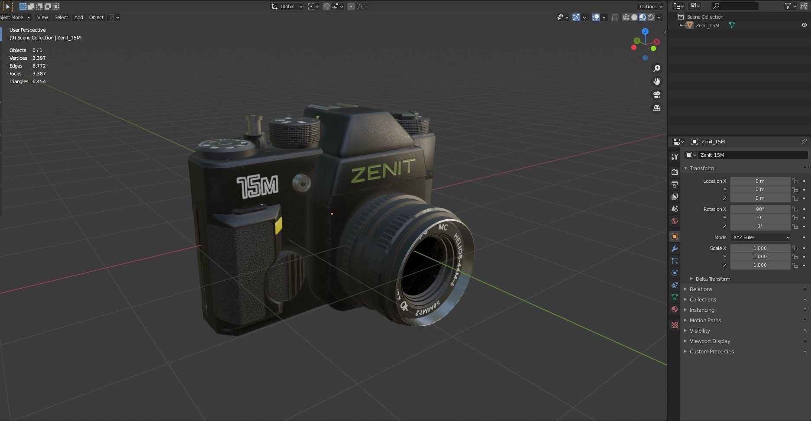Click the mesh data icon beside Zenit_15M

732,26
